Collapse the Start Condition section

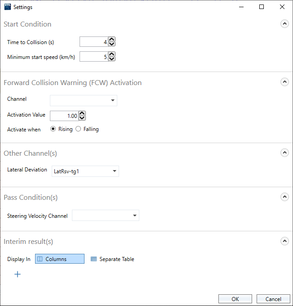[284, 24]
